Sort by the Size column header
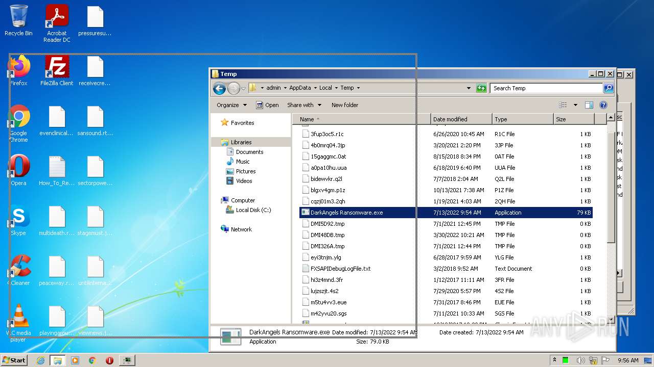The image size is (654, 367). point(574,119)
